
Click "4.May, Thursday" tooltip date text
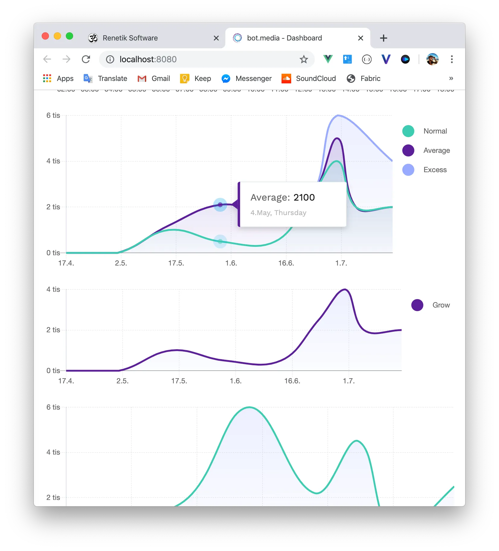pos(278,213)
